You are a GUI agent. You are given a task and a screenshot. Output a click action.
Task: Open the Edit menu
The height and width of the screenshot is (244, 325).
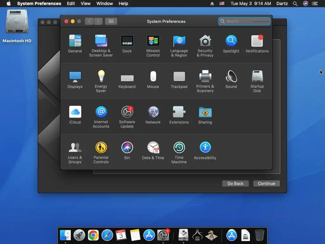point(71,3)
